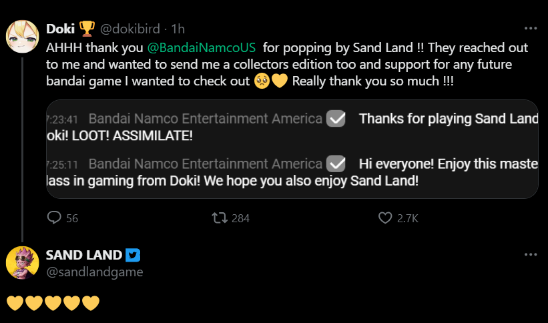The height and width of the screenshot is (323, 548).
Task: Open the @dokibird handle link
Action: click(131, 29)
